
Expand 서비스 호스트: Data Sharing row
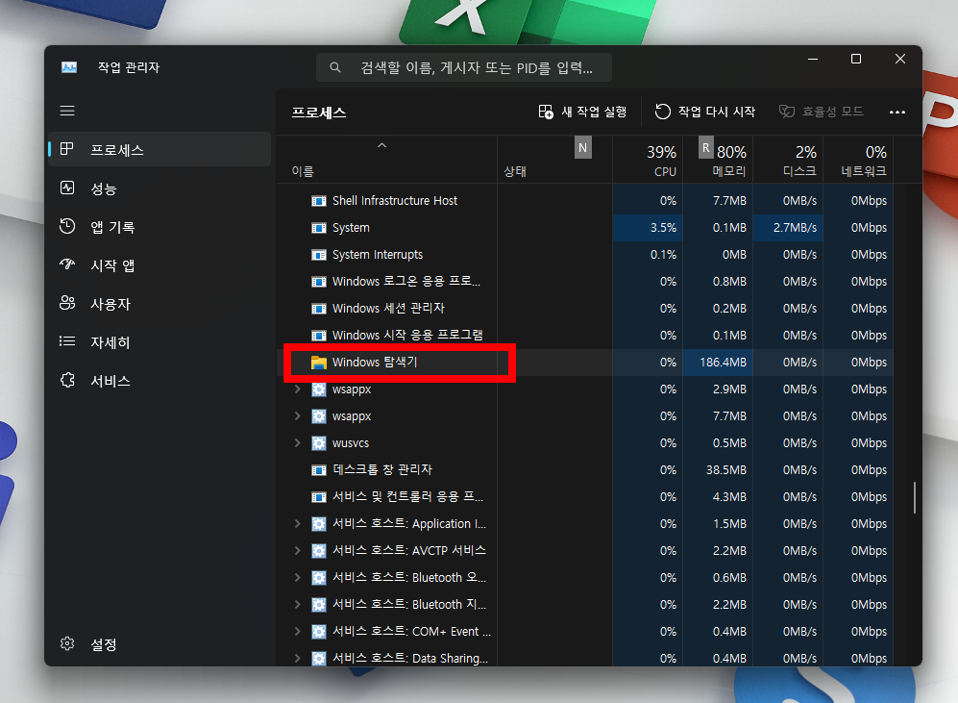[298, 659]
